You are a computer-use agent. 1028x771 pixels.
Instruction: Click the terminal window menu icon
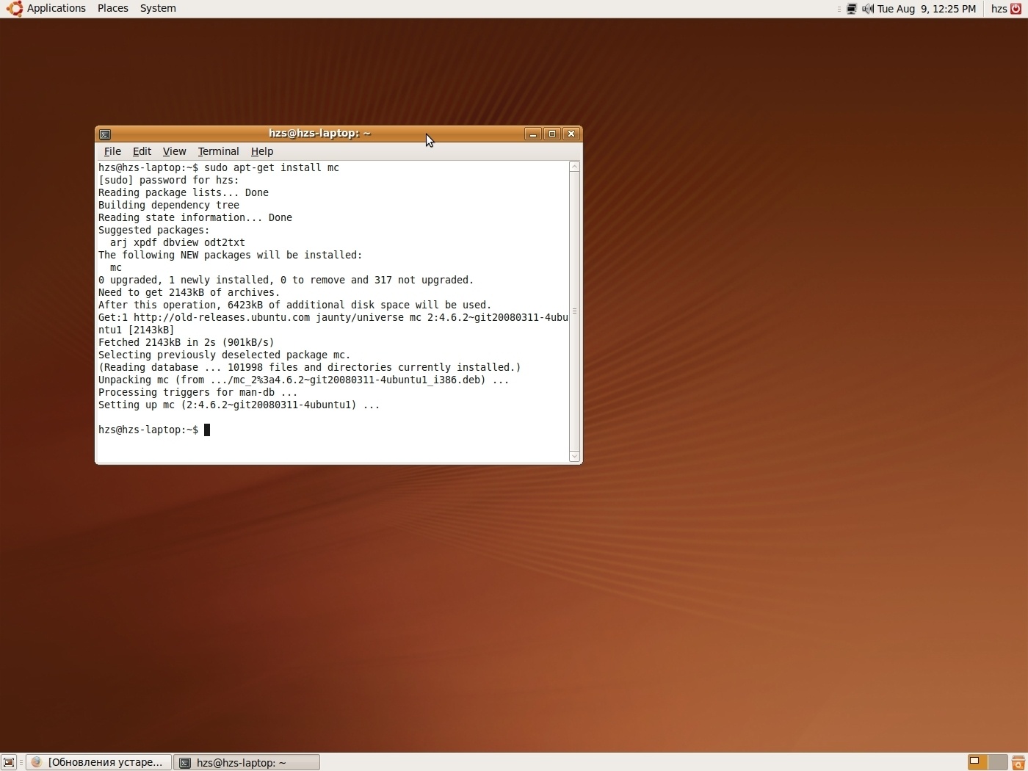(x=105, y=134)
